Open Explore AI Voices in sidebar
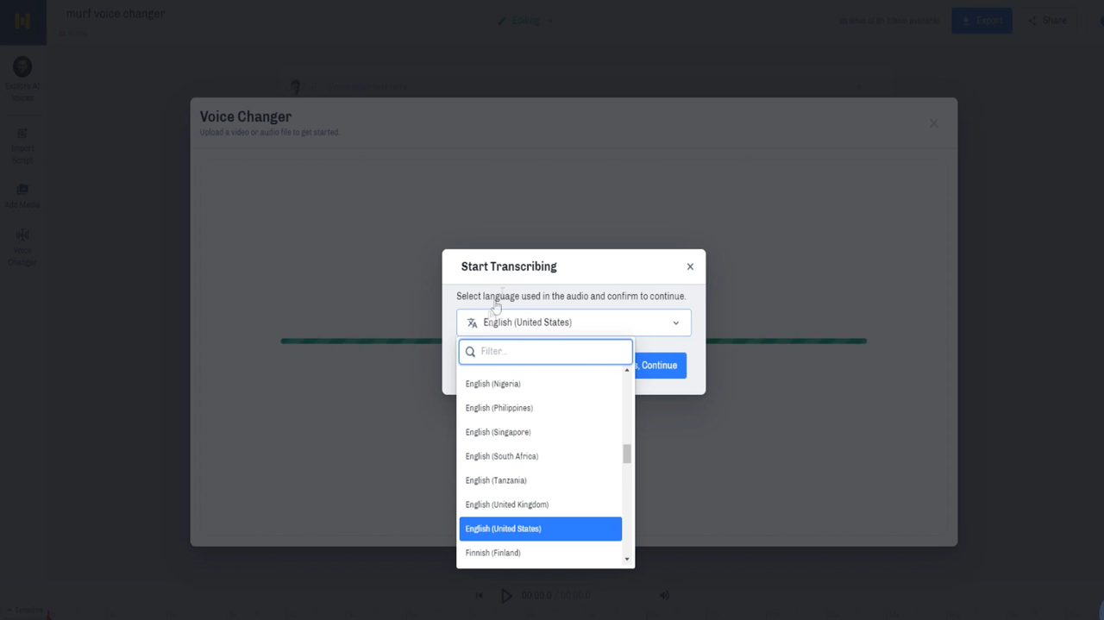 click(22, 79)
